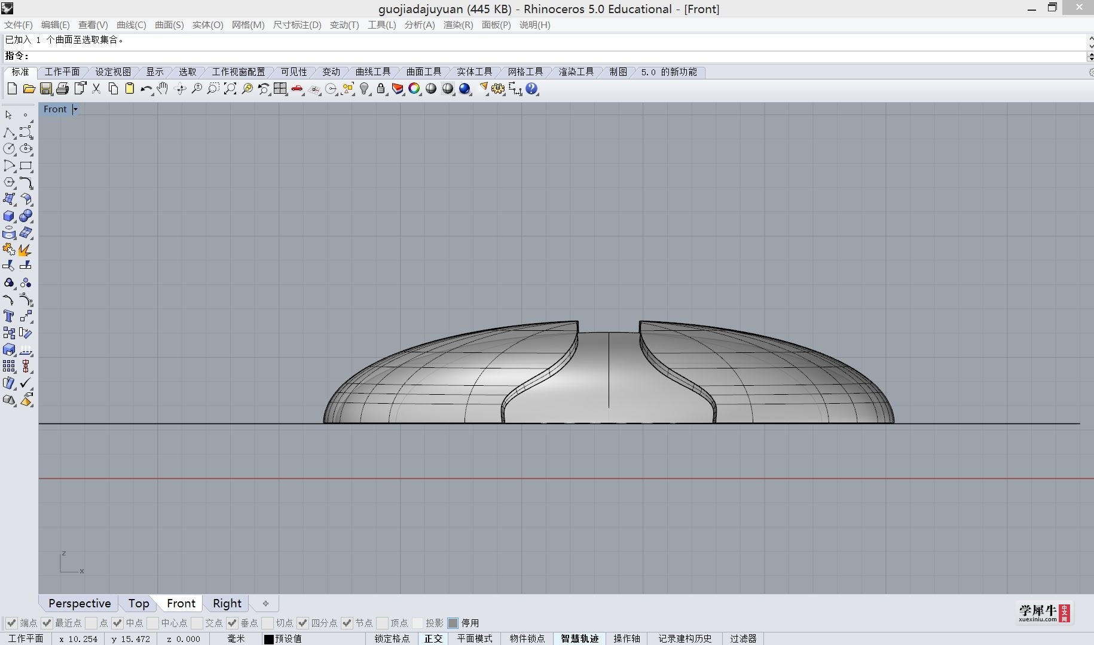Toggle the 停用 disable osnap checkbox
This screenshot has width=1094, height=645.
453,623
